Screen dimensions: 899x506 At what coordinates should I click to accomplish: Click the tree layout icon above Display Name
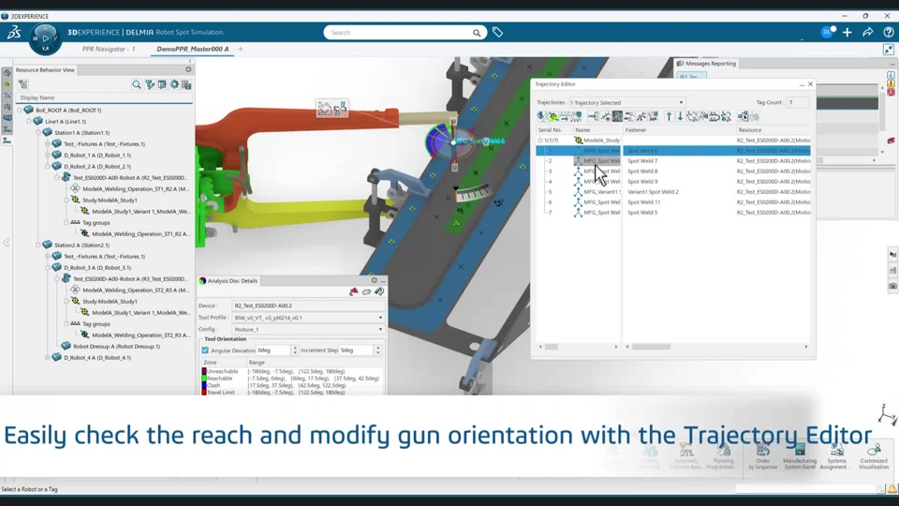22,84
